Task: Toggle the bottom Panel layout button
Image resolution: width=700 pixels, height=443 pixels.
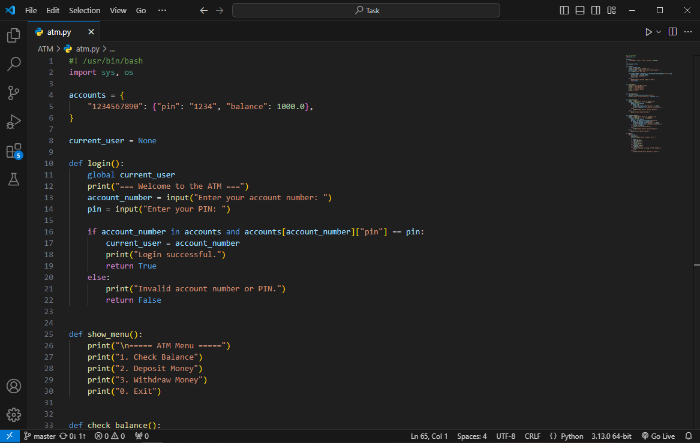Action: coord(580,10)
